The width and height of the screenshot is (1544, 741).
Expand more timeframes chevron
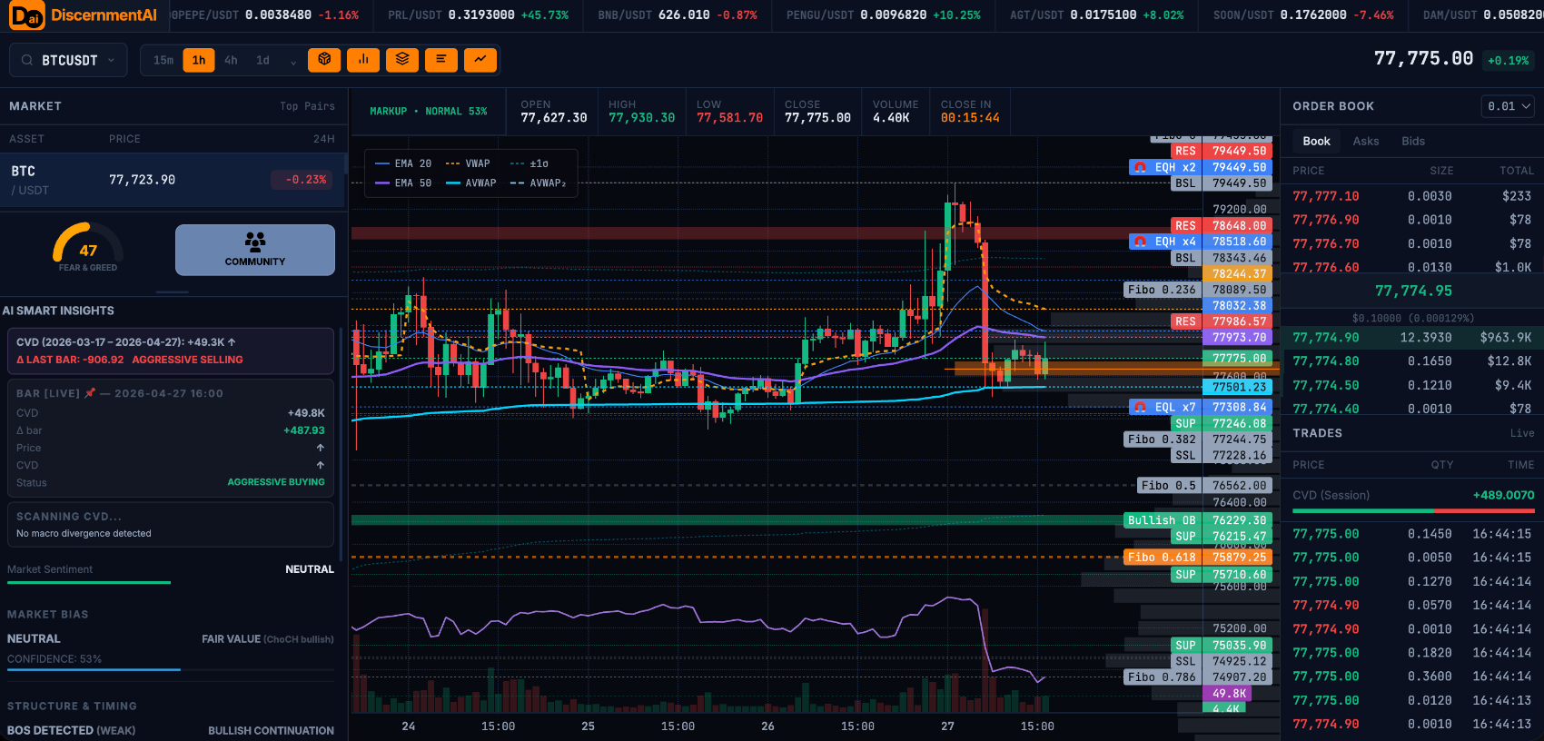point(292,62)
